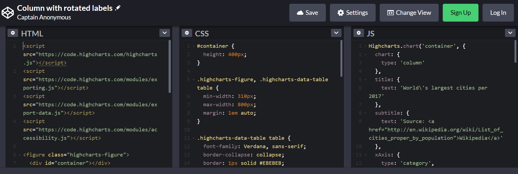Image resolution: width=518 pixels, height=174 pixels.
Task: Fold CSS line 1 #container rule
Action: pyautogui.click(x=194, y=46)
